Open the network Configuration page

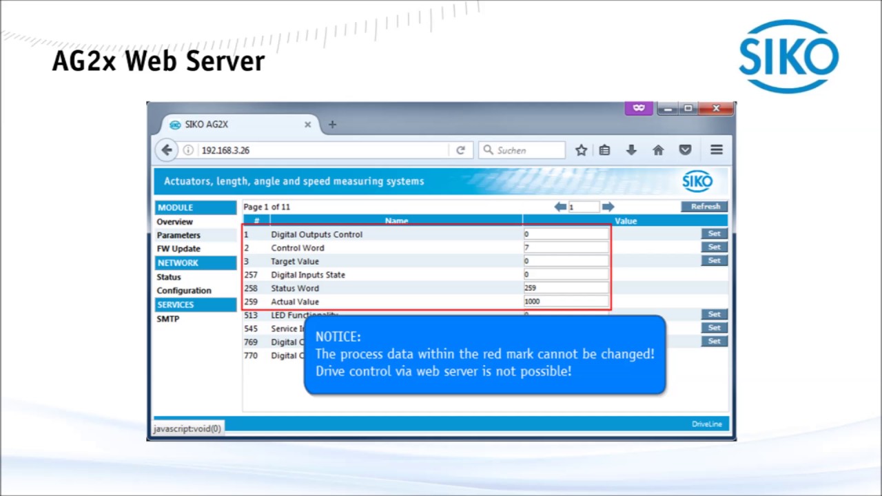tap(184, 291)
